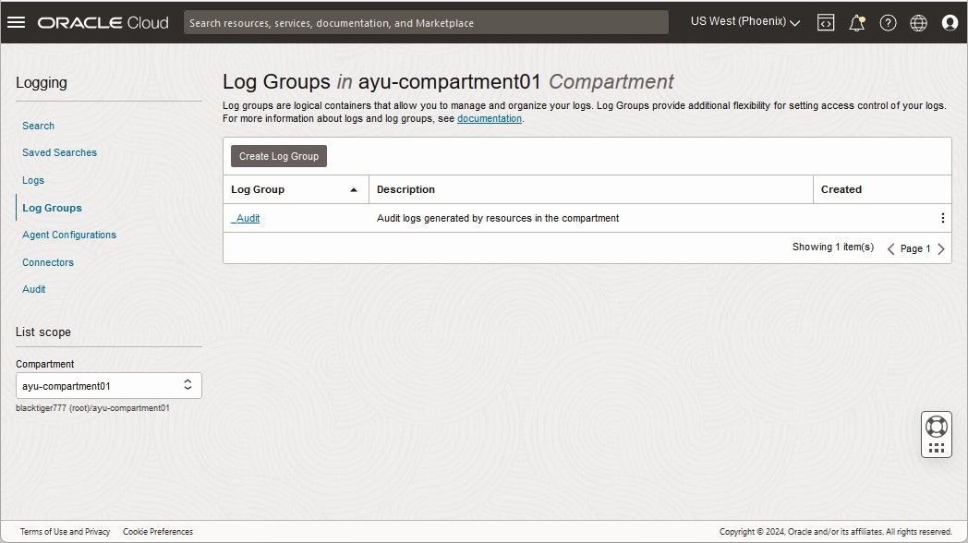
Task: Open the help question mark icon
Action: tap(888, 23)
